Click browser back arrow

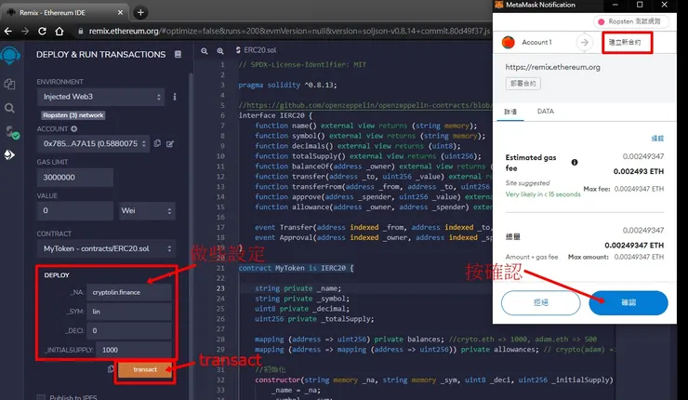coord(7,32)
